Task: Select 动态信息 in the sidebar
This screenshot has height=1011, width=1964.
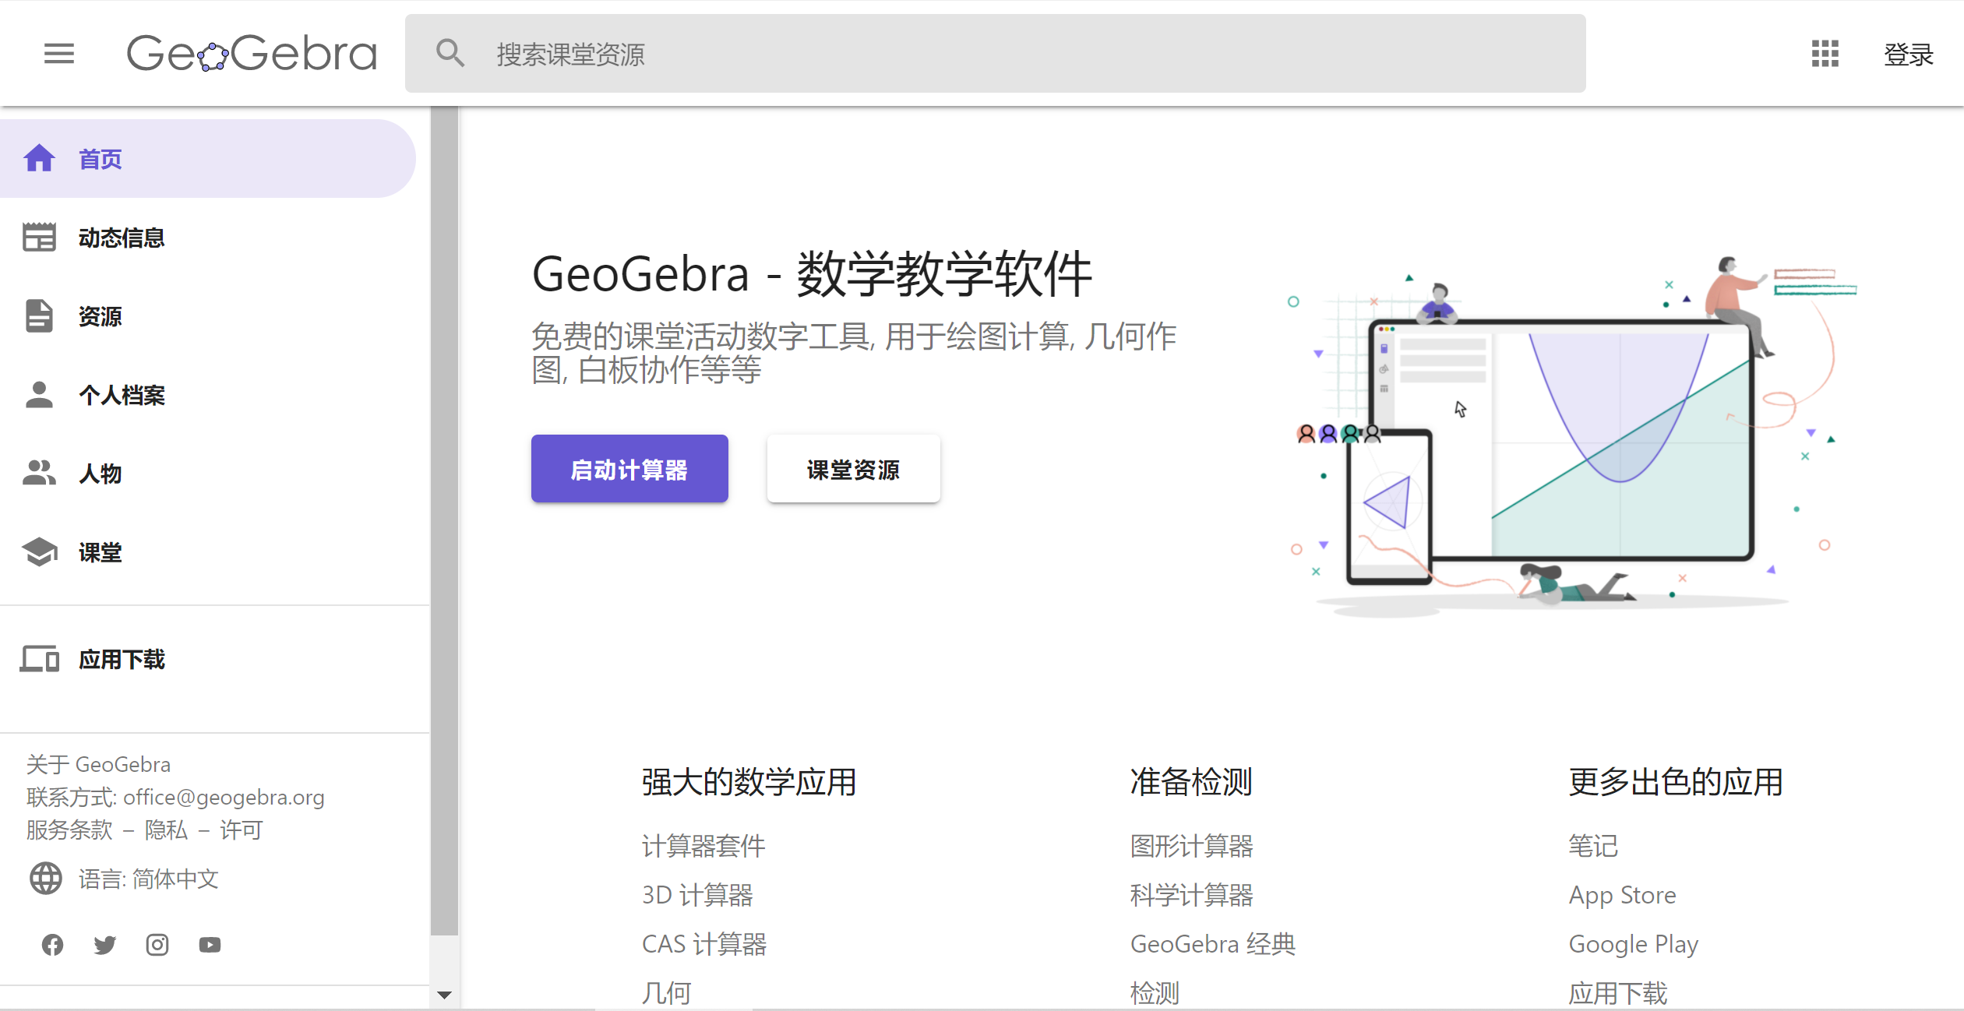Action: coord(122,238)
